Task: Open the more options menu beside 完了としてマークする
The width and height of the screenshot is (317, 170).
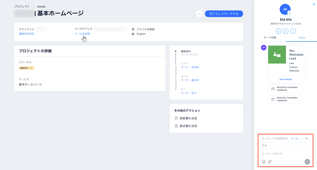Action: [199, 13]
